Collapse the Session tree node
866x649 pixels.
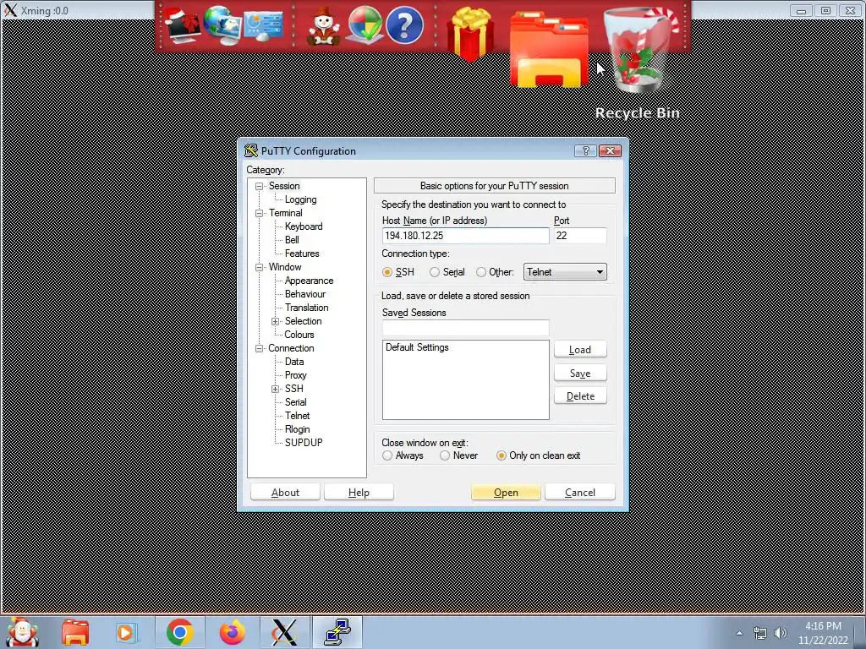[x=259, y=187]
